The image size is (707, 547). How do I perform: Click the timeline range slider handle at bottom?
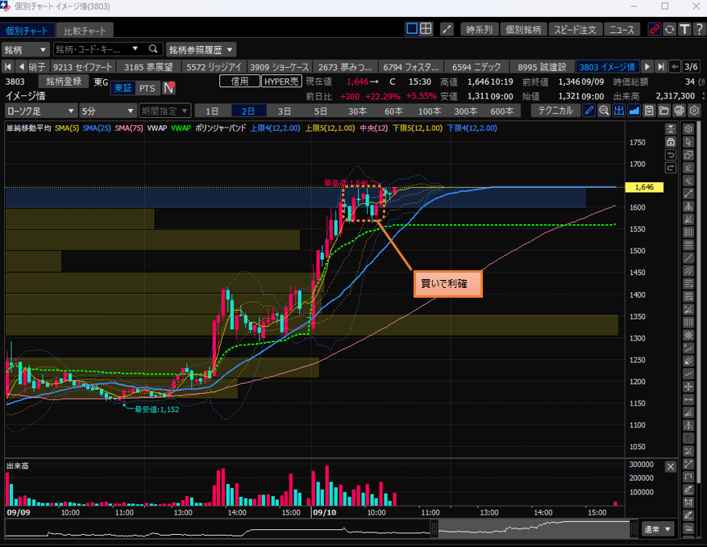click(x=434, y=529)
